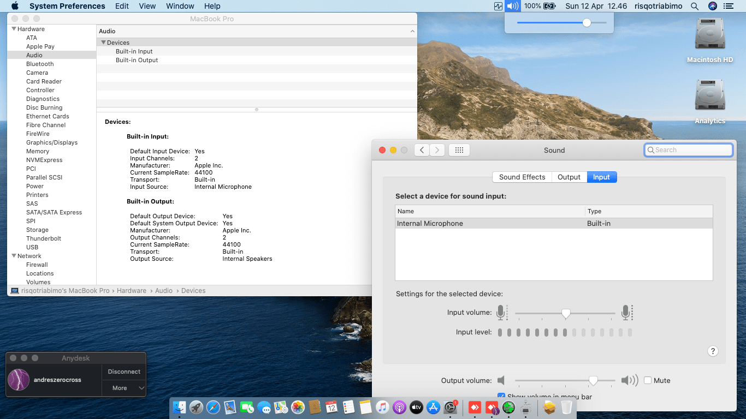Image resolution: width=746 pixels, height=419 pixels.
Task: Open the Window menu
Action: (180, 6)
